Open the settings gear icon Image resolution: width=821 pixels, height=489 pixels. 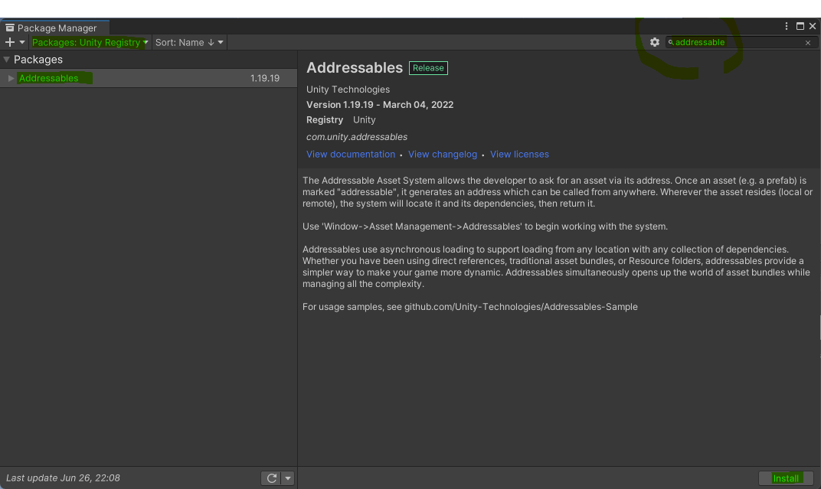(655, 42)
